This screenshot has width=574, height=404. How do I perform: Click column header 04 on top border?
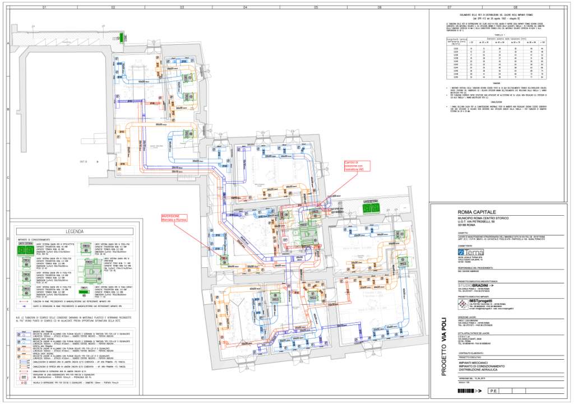tap(245, 7)
